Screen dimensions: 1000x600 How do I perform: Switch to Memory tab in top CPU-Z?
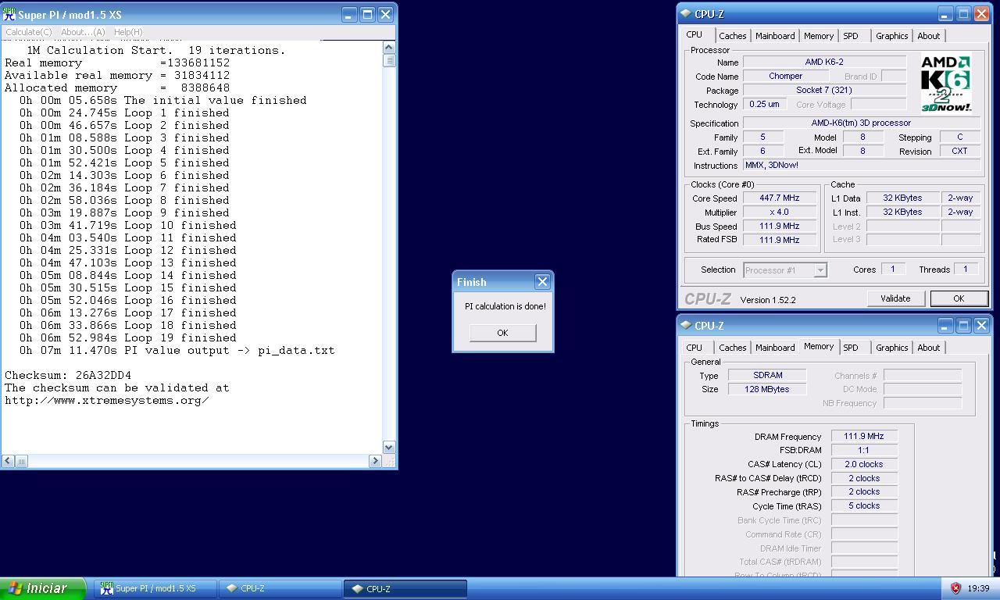pyautogui.click(x=819, y=36)
